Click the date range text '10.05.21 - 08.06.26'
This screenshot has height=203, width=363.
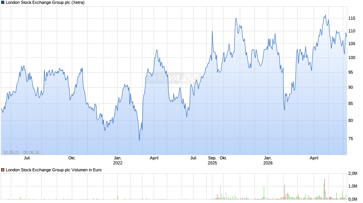pyautogui.click(x=21, y=152)
